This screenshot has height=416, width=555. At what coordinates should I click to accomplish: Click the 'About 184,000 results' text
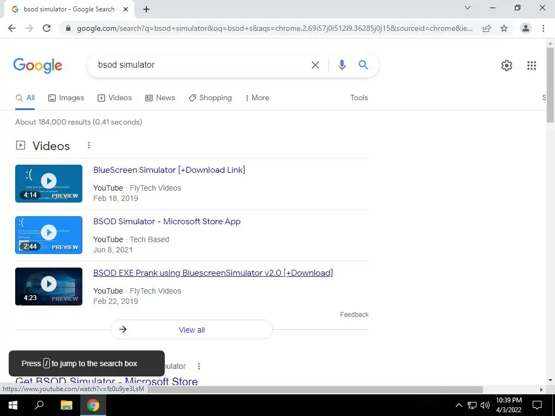tap(79, 122)
